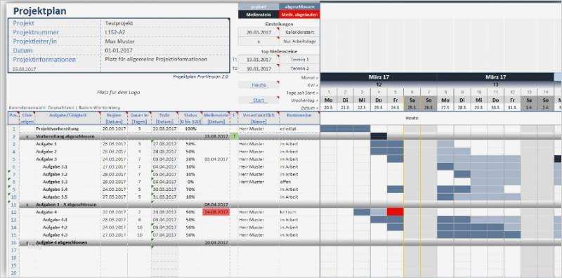Click the Aufgabe/Tätigkeit column header
The width and height of the screenshot is (562, 278).
coord(67,118)
